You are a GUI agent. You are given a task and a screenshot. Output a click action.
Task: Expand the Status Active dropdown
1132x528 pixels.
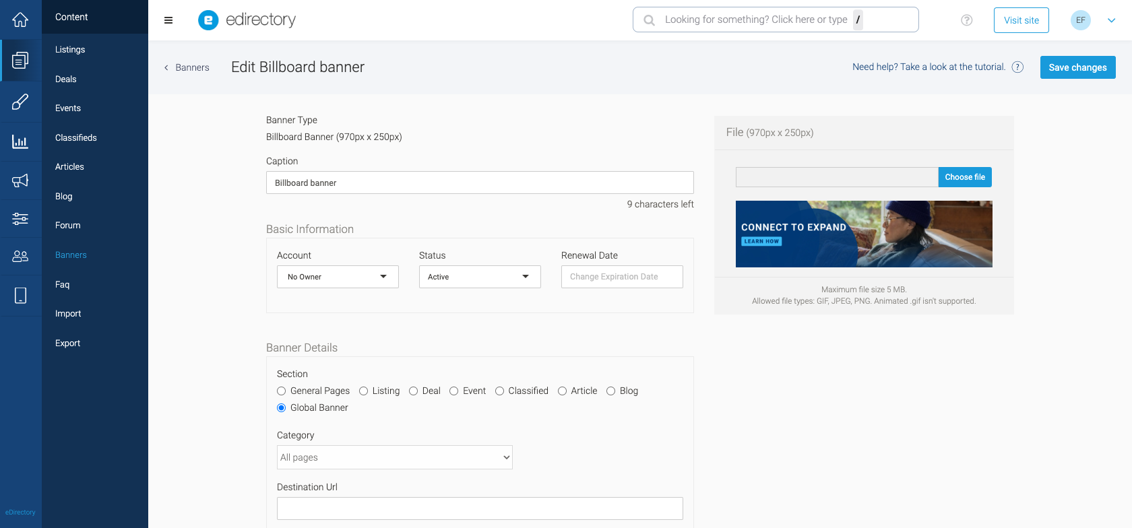tap(480, 277)
